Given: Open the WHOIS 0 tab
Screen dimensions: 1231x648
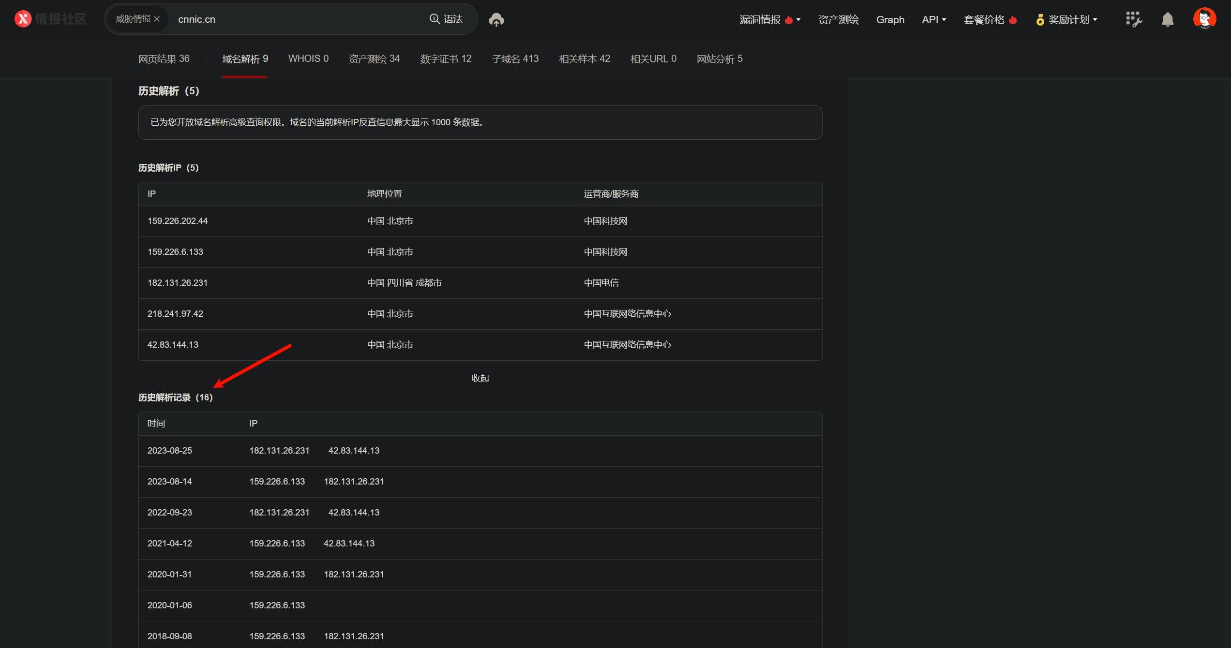Looking at the screenshot, I should (x=308, y=59).
